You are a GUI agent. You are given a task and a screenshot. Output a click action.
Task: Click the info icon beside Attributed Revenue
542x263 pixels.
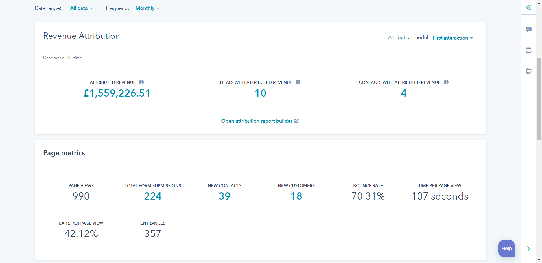pos(141,82)
